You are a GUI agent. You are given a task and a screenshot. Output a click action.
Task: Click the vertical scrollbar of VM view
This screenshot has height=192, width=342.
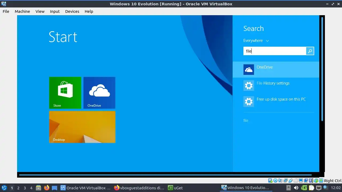(322, 69)
